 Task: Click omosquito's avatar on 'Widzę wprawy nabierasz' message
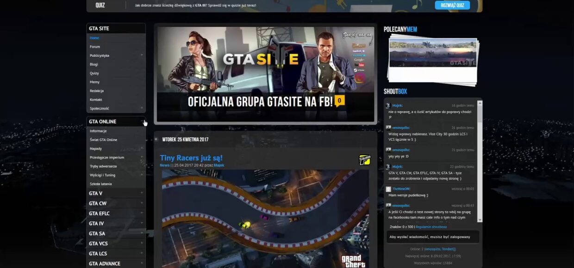(388, 128)
